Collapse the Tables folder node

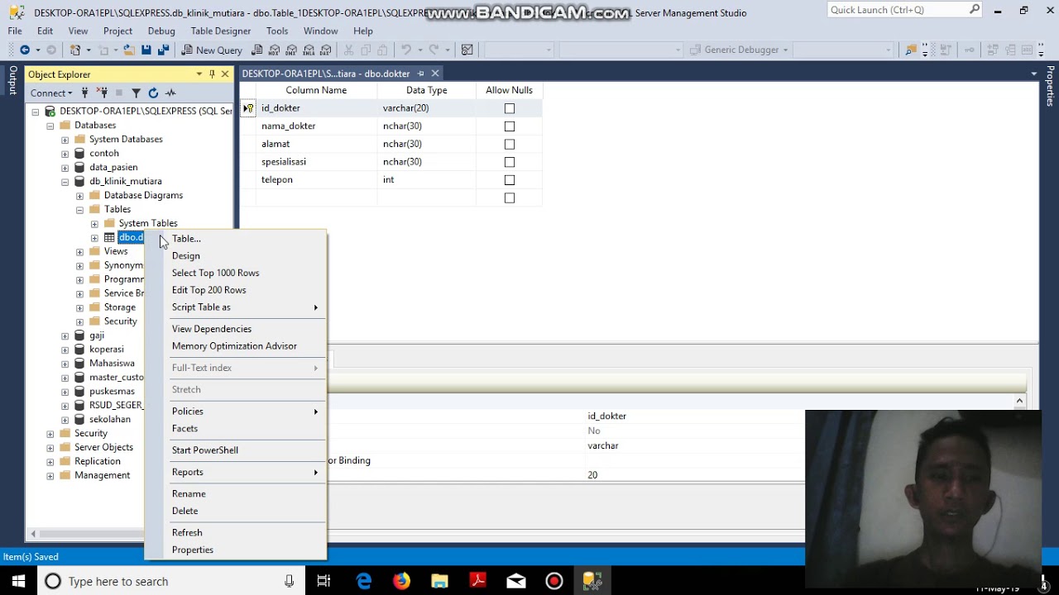80,210
